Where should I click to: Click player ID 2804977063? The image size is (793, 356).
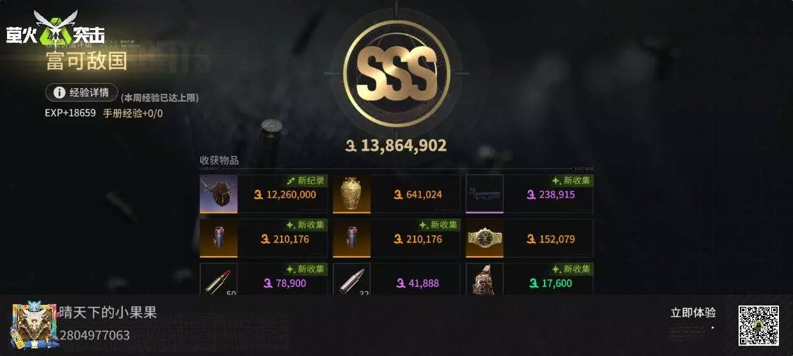[95, 335]
